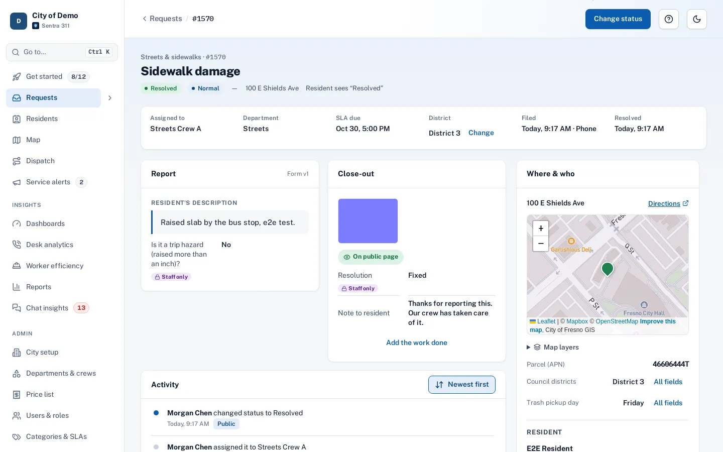Viewport: 723px width, 452px height.
Task: Open Directions link for 100 E Shields Ave
Action: pyautogui.click(x=668, y=203)
